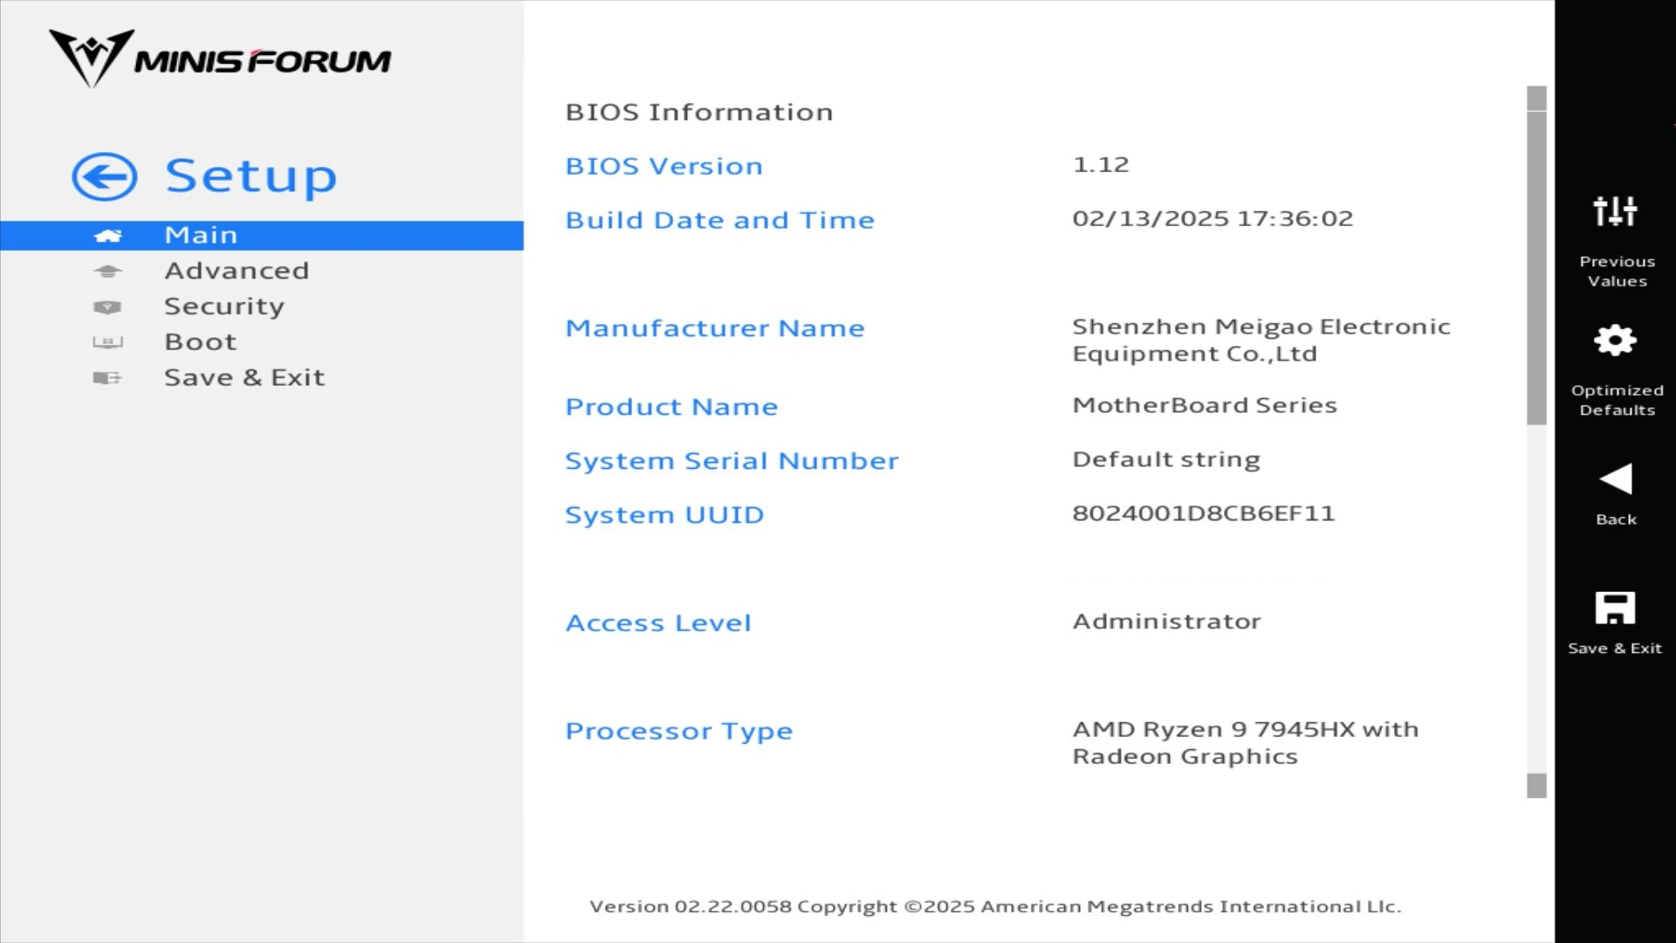The width and height of the screenshot is (1676, 943).
Task: Select System Serial Number label
Action: pyautogui.click(x=732, y=461)
